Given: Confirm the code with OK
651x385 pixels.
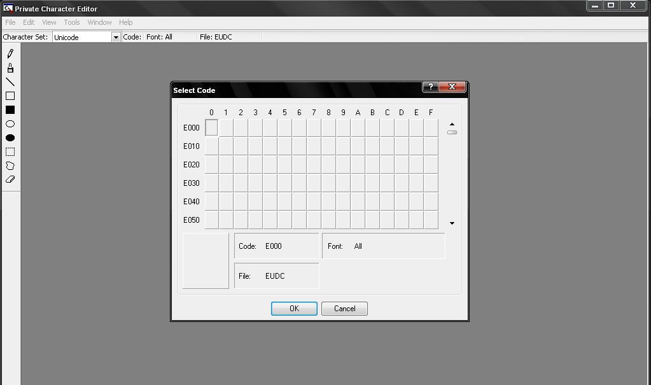Looking at the screenshot, I should click(295, 309).
